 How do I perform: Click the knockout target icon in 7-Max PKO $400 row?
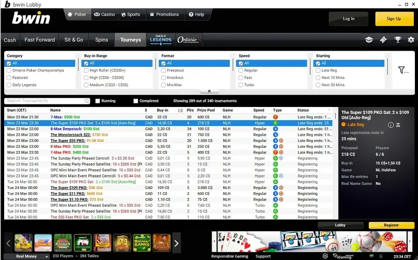[281, 152]
